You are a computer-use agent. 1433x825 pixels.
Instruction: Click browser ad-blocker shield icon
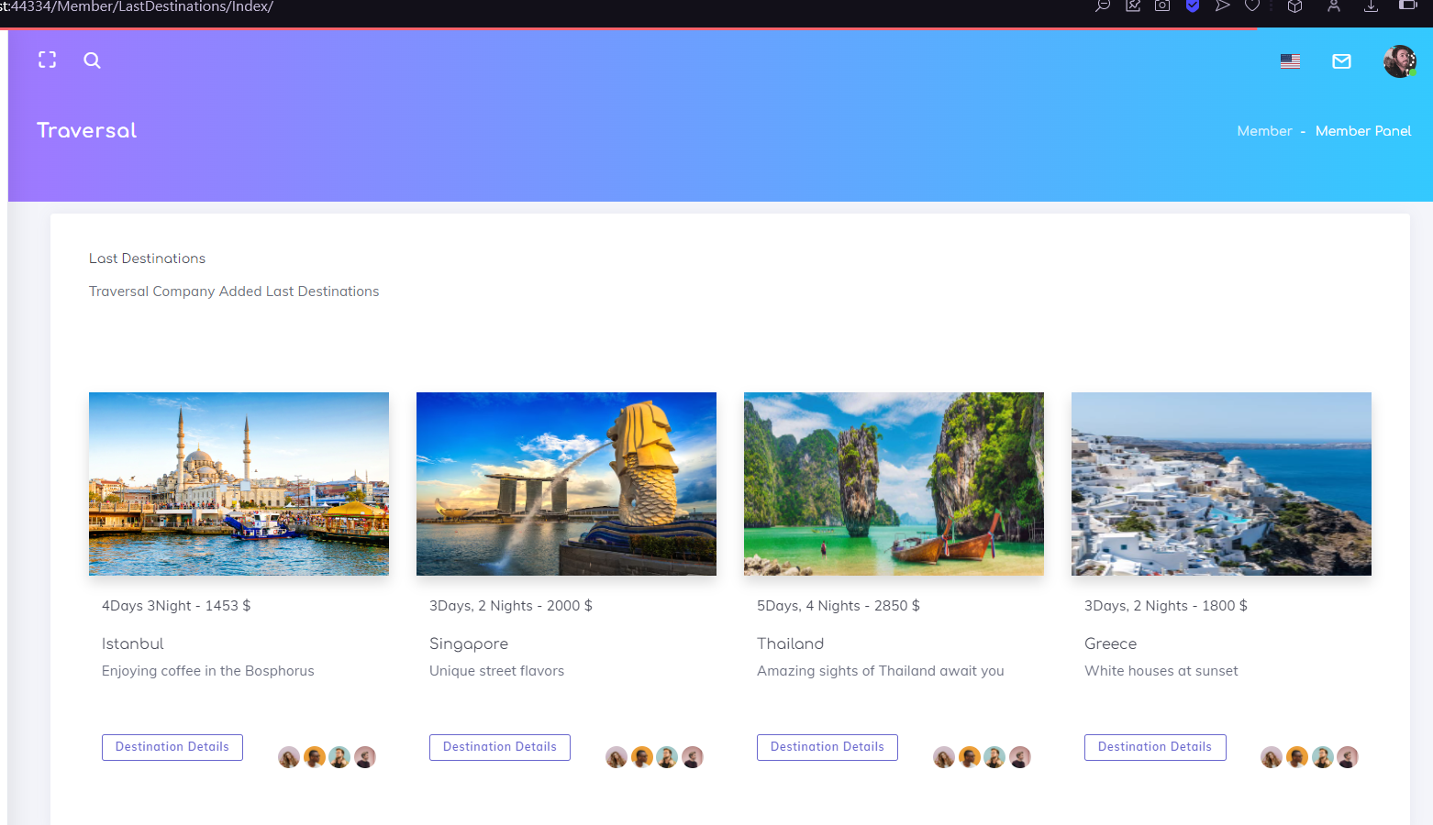tap(1193, 5)
